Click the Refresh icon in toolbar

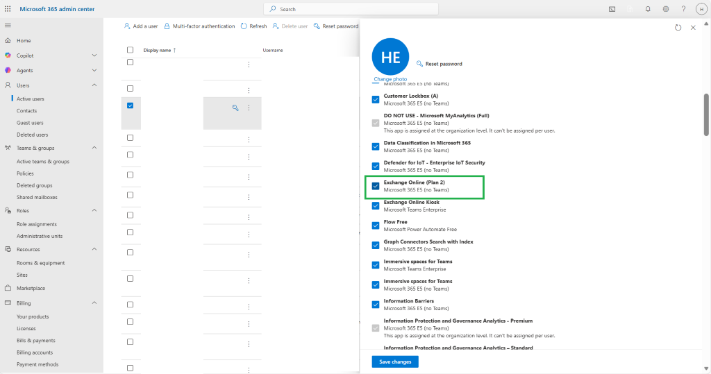[244, 26]
